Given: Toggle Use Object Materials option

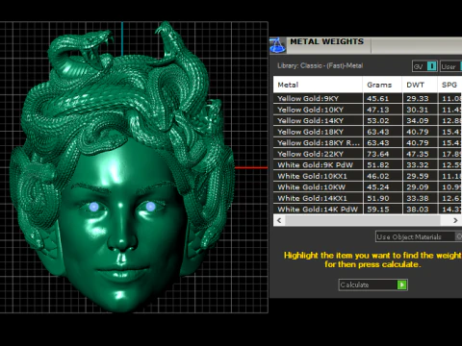Looking at the screenshot, I should coord(419,236).
